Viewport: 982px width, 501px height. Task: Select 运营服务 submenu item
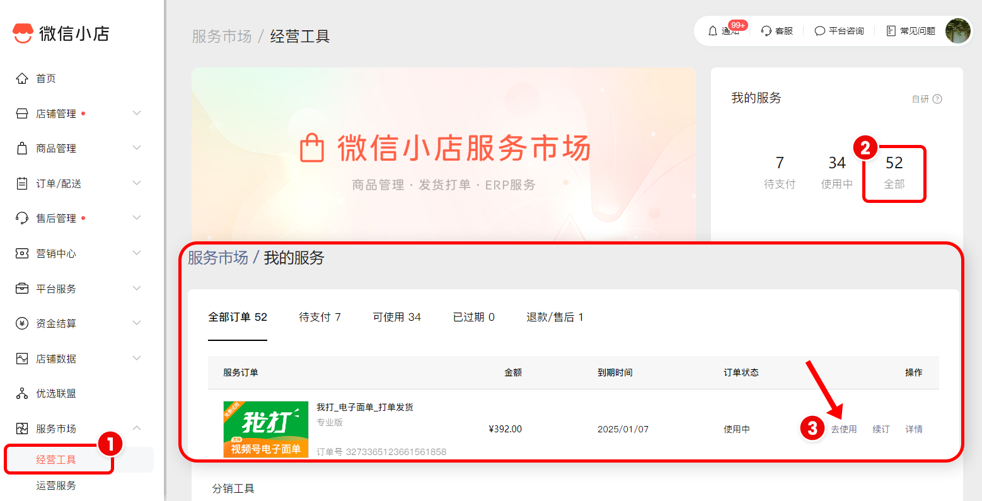click(56, 485)
